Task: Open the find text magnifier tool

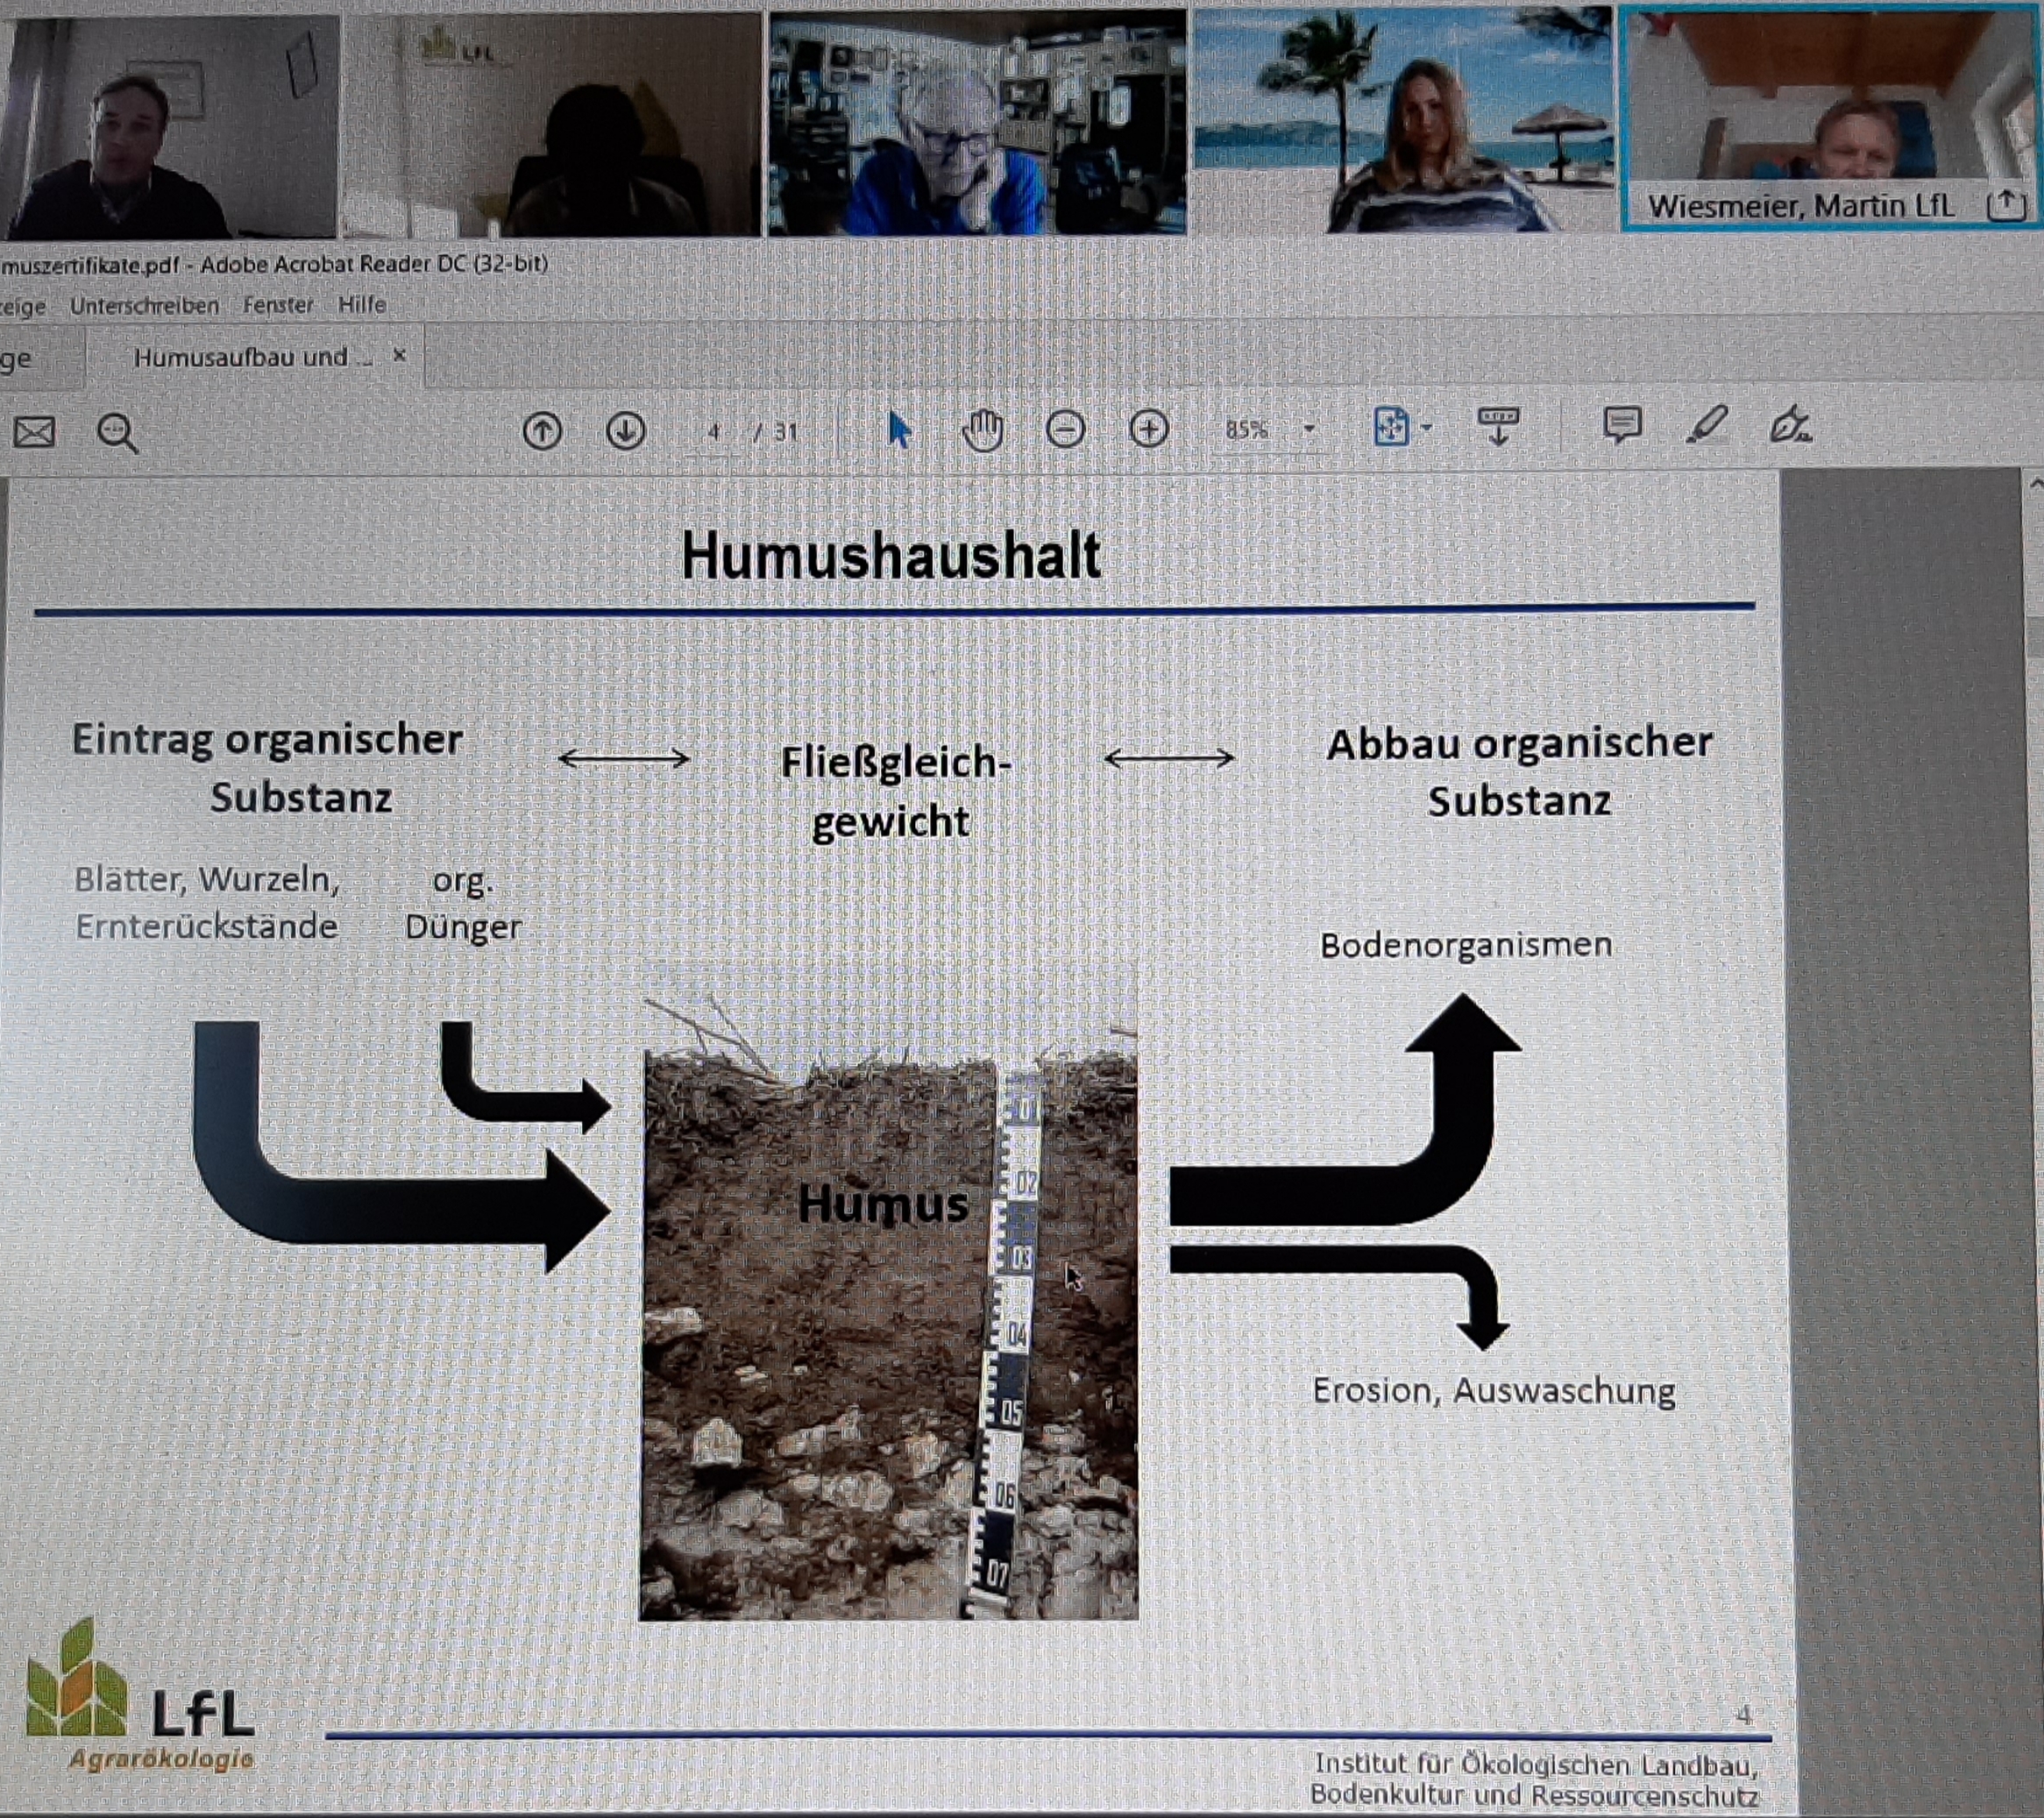Action: pos(117,433)
